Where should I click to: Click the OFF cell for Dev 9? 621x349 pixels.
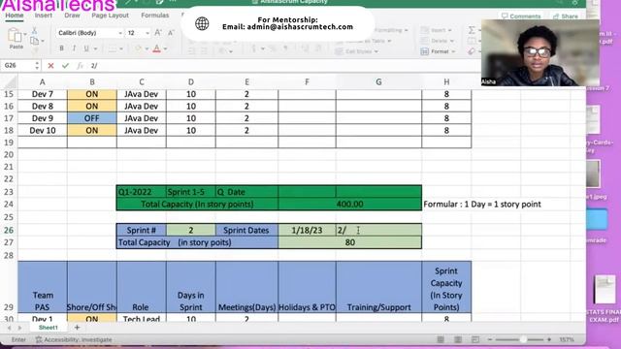point(92,118)
